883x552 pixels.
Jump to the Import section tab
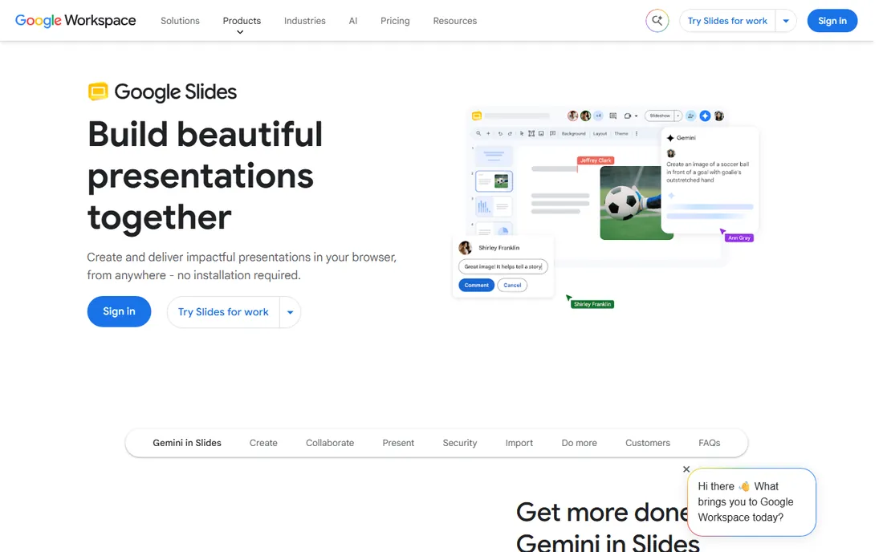(519, 443)
